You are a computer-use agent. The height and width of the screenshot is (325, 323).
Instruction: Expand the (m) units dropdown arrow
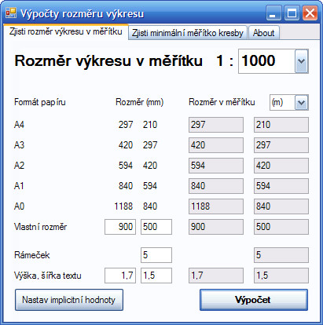coord(301,102)
